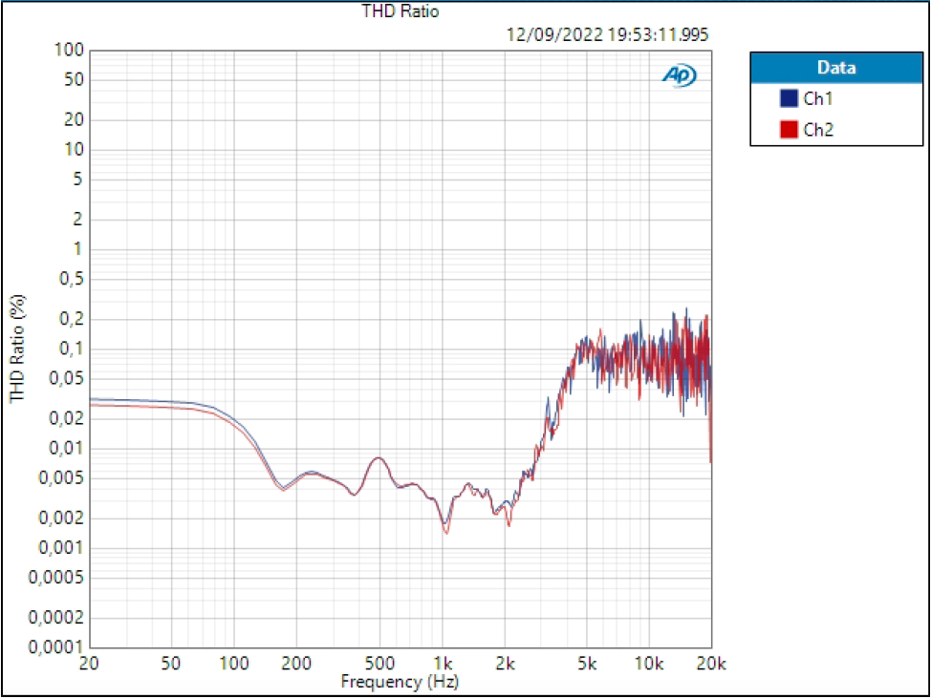Click the measurement timestamp text

[606, 34]
